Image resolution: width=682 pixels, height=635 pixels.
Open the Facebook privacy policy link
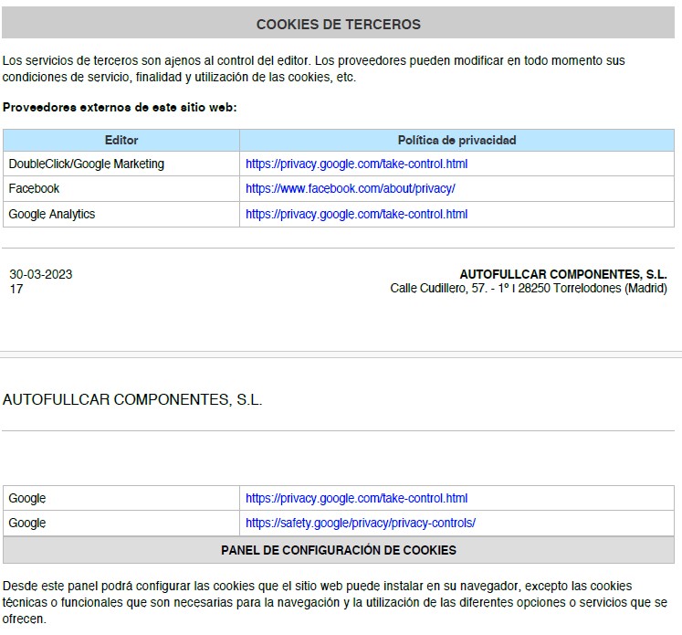351,188
